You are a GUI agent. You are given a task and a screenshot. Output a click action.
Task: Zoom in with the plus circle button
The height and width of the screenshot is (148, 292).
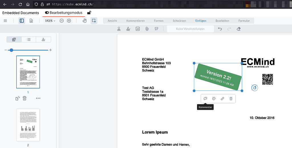pos(69,21)
